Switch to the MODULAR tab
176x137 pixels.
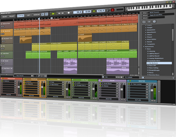coord(37,15)
